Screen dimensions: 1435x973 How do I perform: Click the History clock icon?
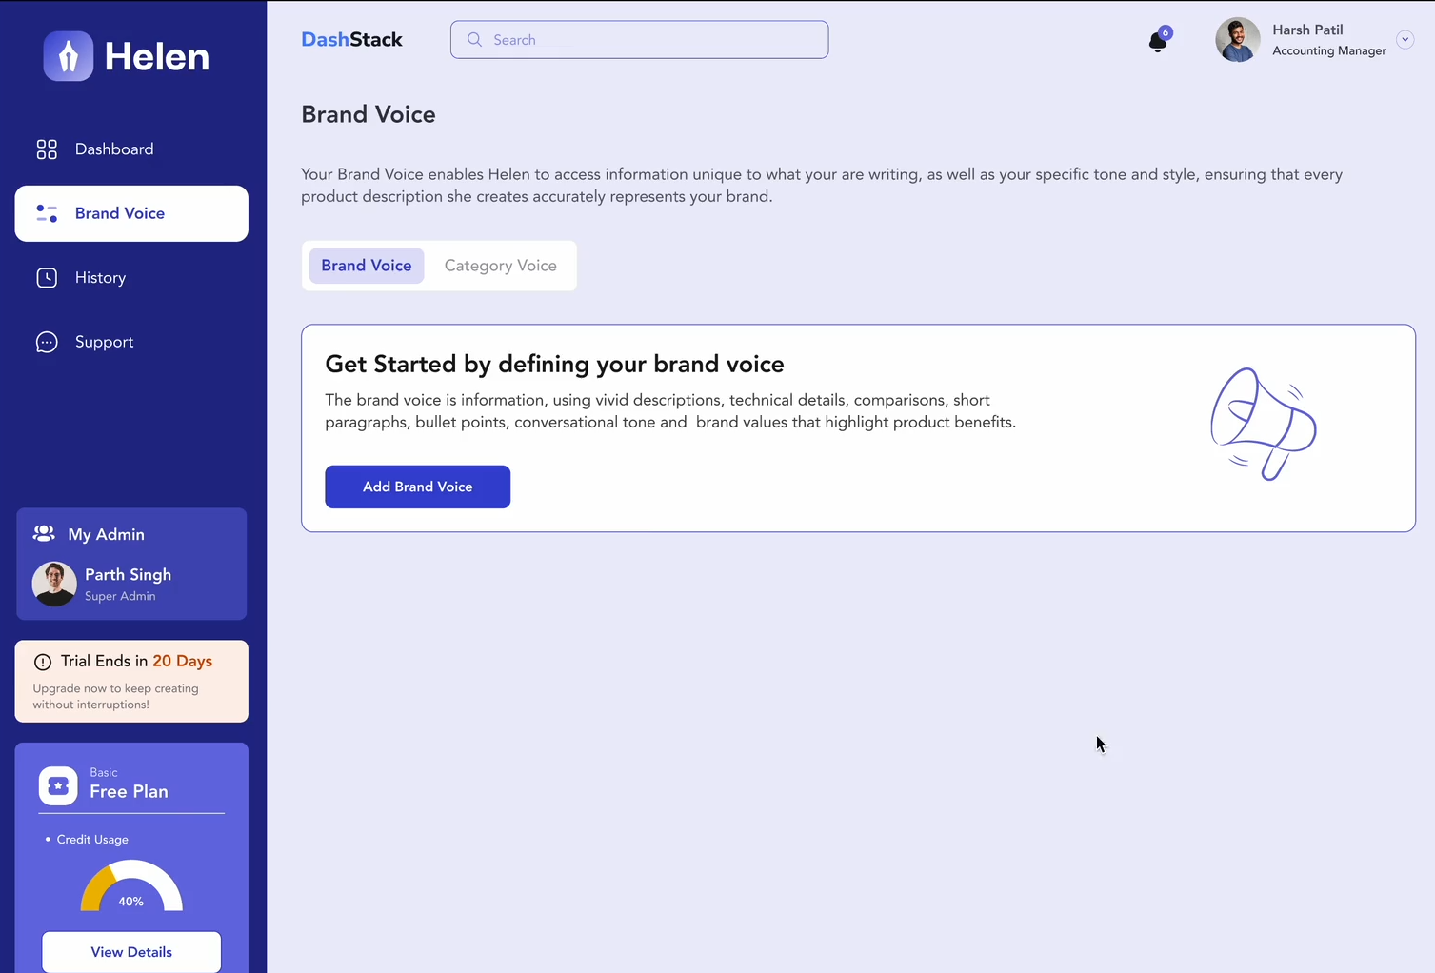pos(47,278)
